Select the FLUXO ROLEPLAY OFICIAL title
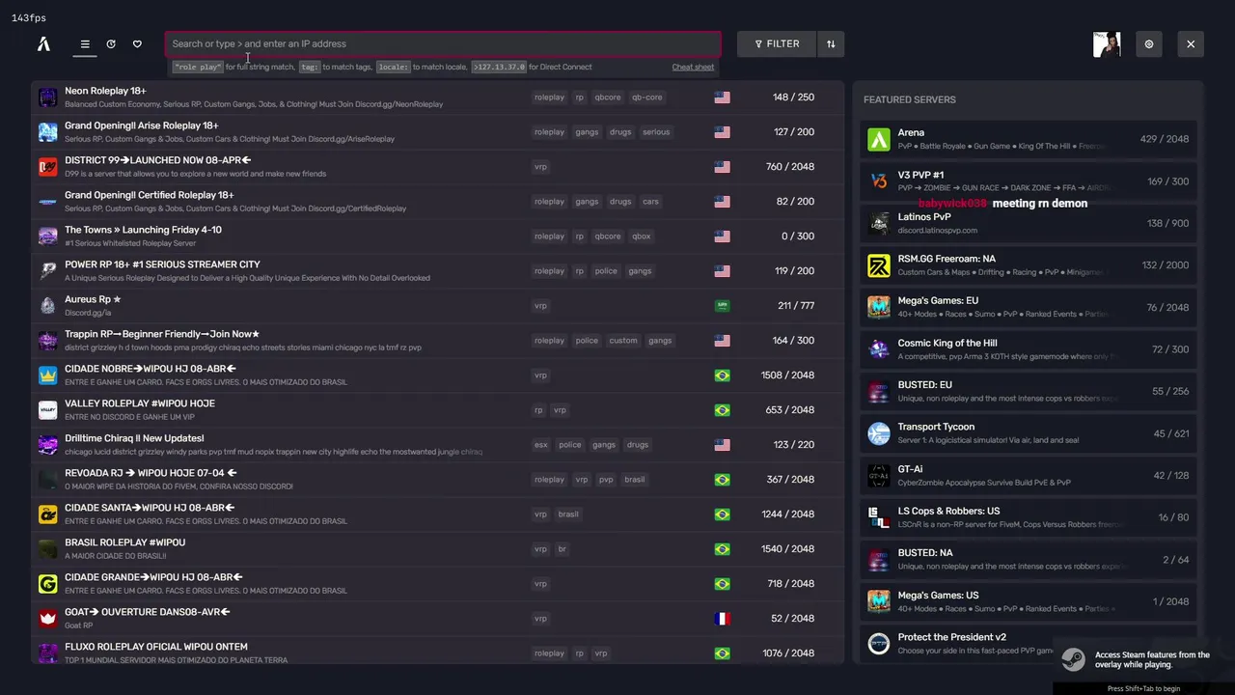The image size is (1235, 695). [156, 647]
